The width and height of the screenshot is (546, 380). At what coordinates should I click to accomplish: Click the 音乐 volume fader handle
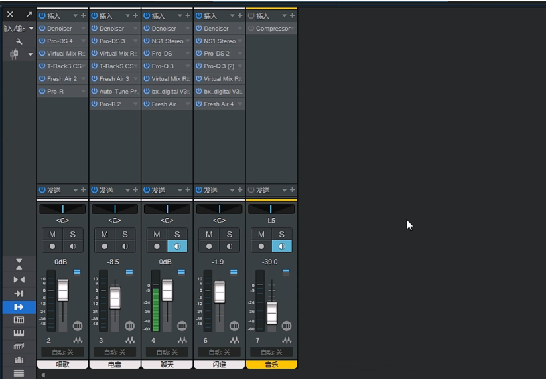pos(272,313)
